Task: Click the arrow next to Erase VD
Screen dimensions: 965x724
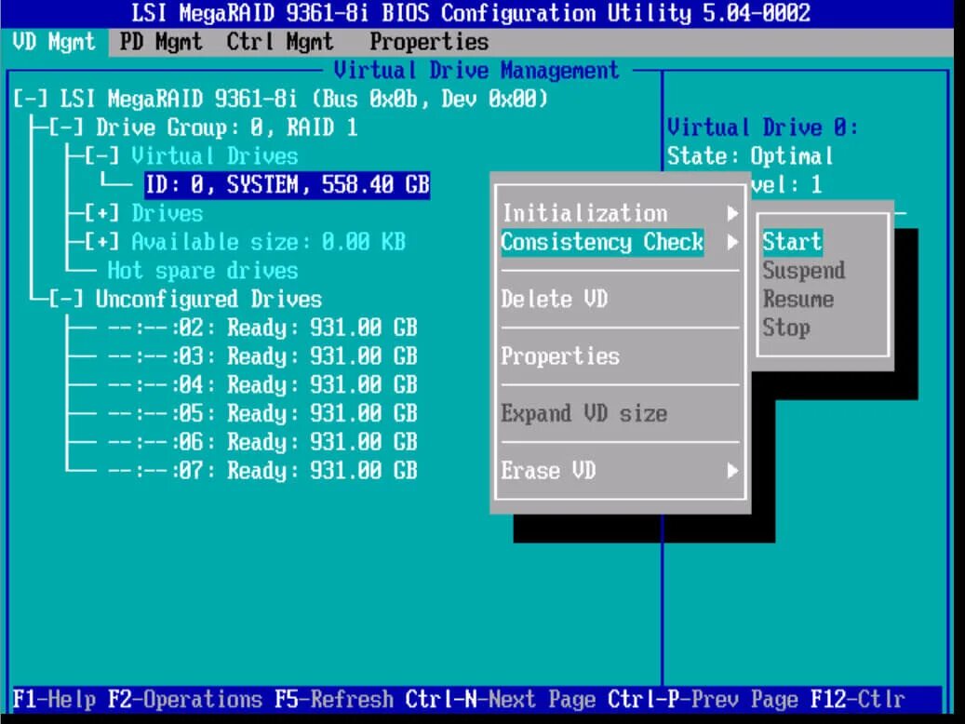Action: click(x=732, y=471)
